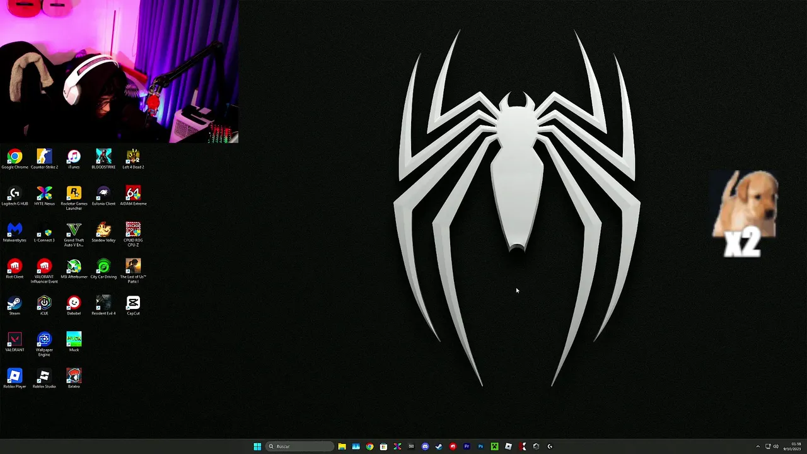807x454 pixels.
Task: Open Premiere Pro from the taskbar
Action: pyautogui.click(x=467, y=446)
